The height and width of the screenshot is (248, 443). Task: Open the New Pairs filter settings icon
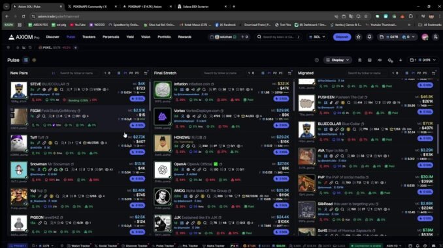(x=146, y=73)
